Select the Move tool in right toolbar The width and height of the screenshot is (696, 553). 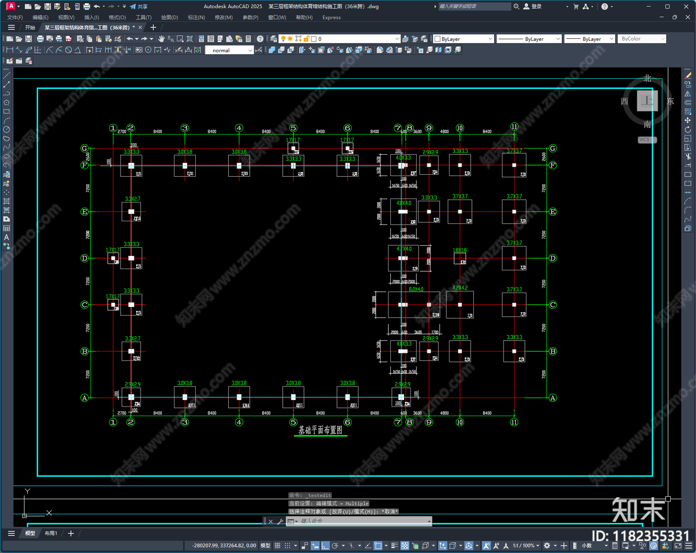tap(688, 120)
